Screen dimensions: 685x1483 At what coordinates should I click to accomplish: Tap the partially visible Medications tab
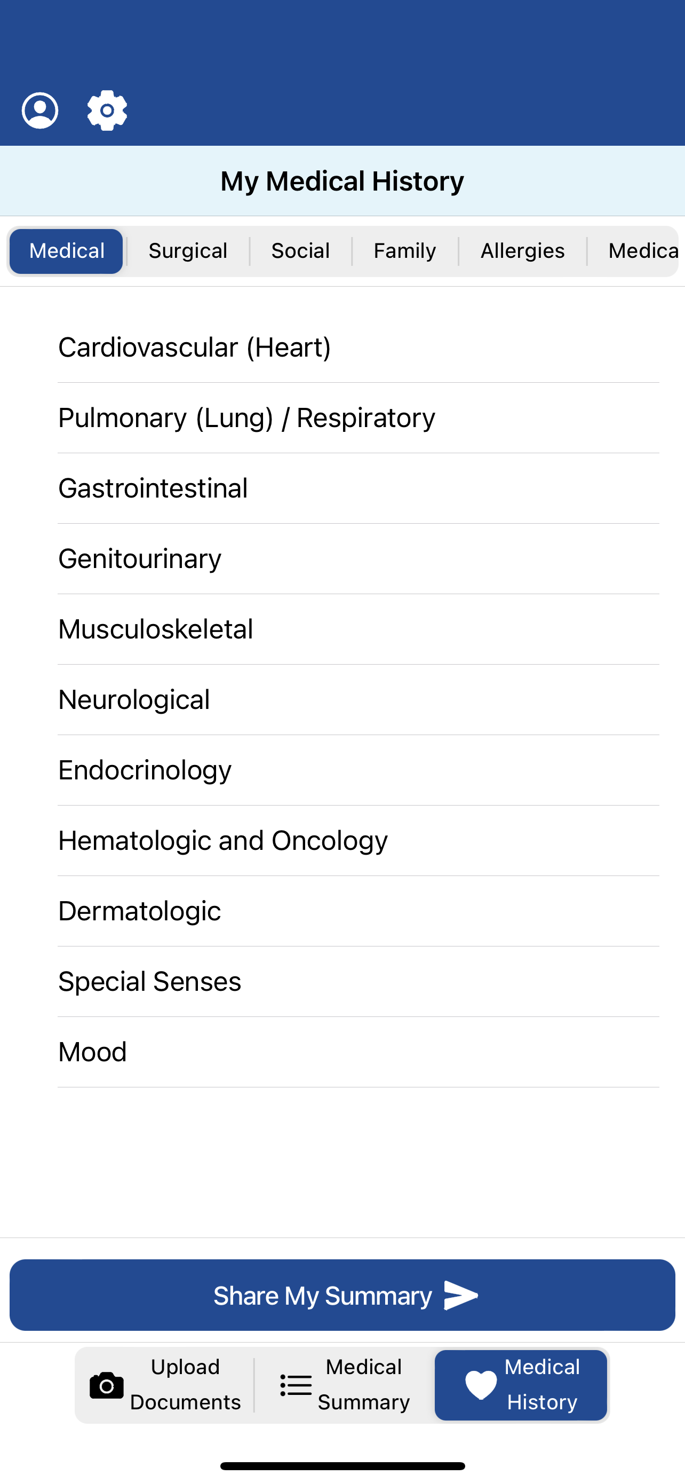pyautogui.click(x=641, y=251)
